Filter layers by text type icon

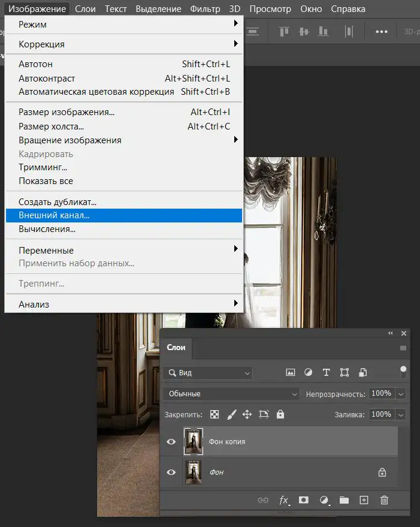coord(327,372)
